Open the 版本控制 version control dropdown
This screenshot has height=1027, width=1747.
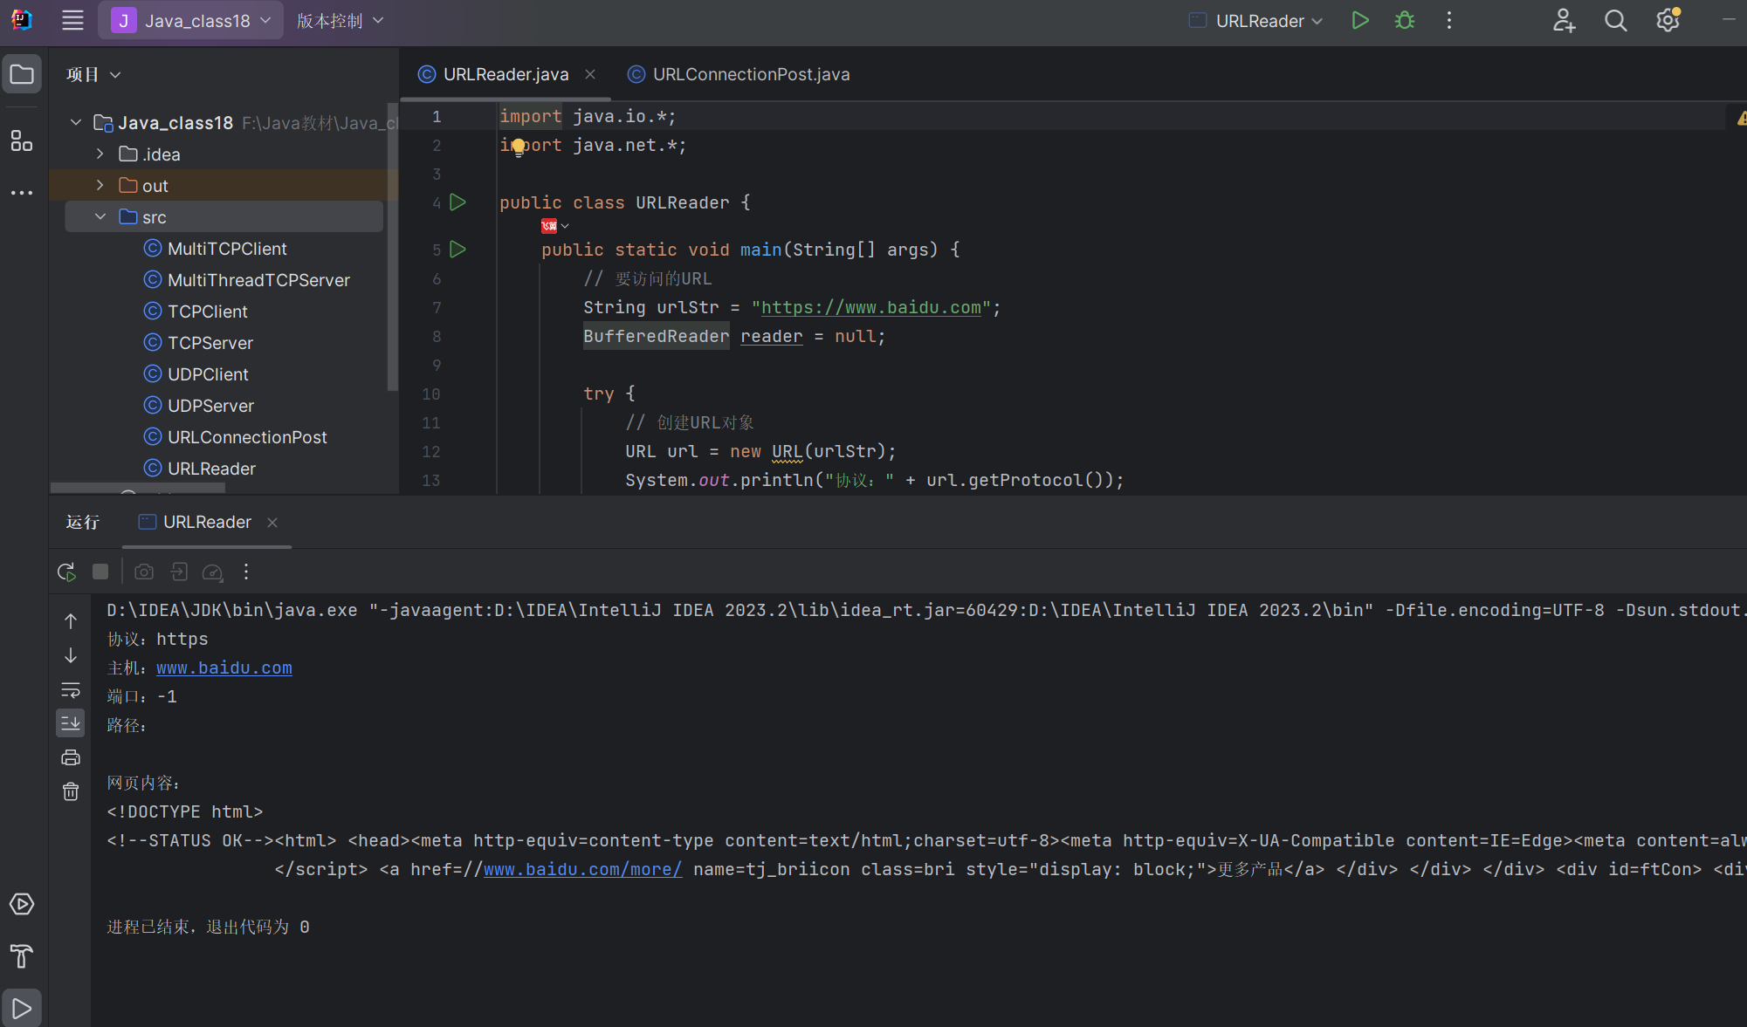pos(340,21)
